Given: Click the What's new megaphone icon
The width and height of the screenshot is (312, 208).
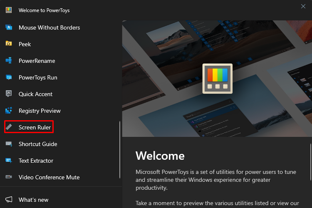Looking at the screenshot, I should [9, 199].
